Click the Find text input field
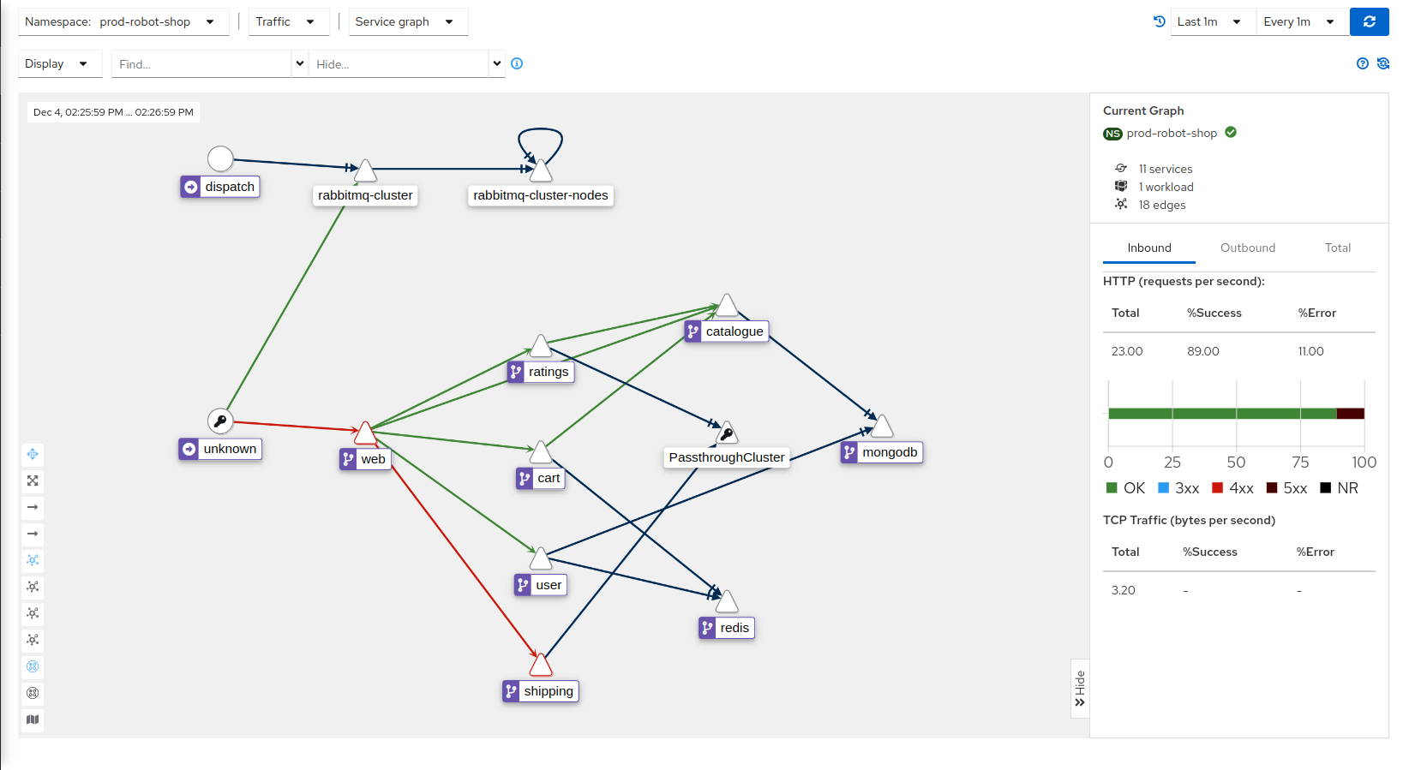 click(x=201, y=64)
